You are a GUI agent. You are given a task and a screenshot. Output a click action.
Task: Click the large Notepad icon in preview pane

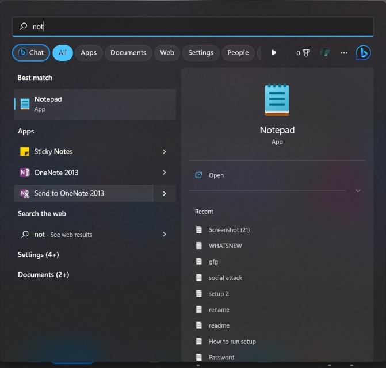tap(277, 100)
